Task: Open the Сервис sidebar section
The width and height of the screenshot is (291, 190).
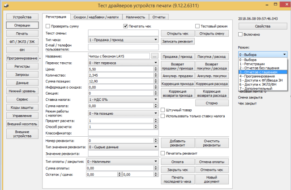Action: coord(22,99)
